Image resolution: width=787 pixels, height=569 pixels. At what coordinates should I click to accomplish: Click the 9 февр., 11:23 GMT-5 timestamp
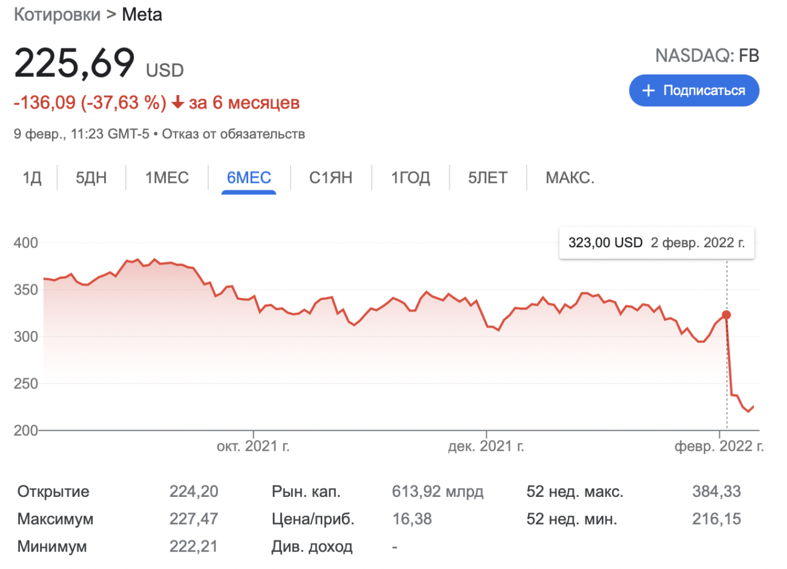click(x=82, y=134)
